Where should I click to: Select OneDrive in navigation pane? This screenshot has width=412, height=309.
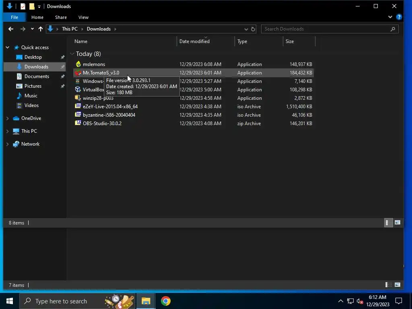coord(31,118)
